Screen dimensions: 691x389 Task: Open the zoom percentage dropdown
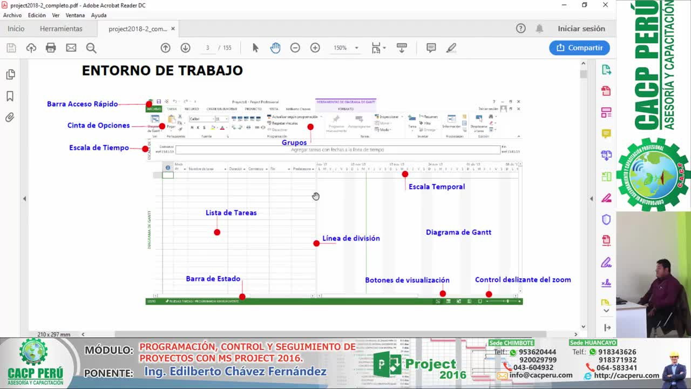[356, 48]
